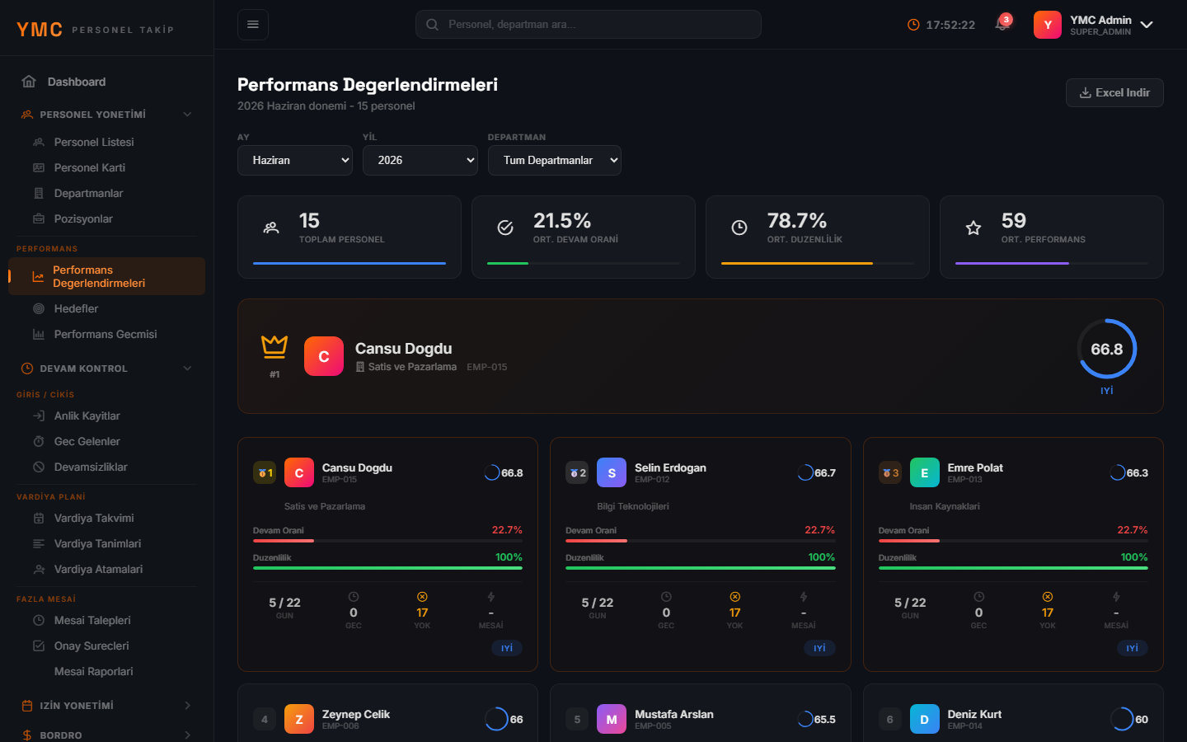Click the Hedefler target icon

click(39, 308)
